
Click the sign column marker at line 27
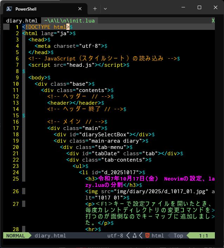pos(24,204)
